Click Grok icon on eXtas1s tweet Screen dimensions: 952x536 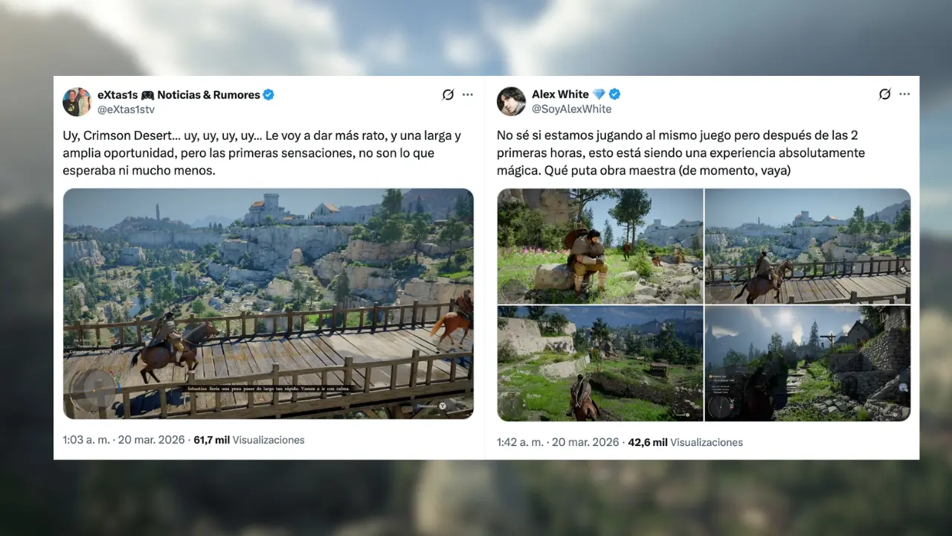pos(448,95)
